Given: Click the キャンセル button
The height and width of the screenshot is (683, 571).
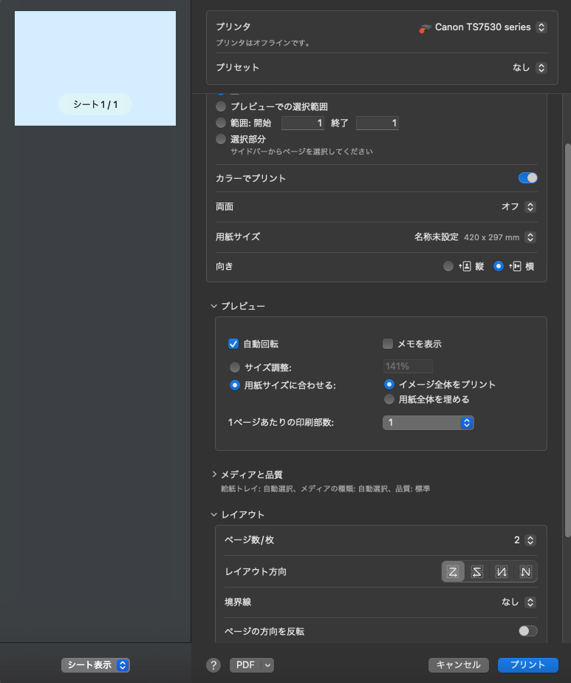Looking at the screenshot, I should pyautogui.click(x=458, y=665).
